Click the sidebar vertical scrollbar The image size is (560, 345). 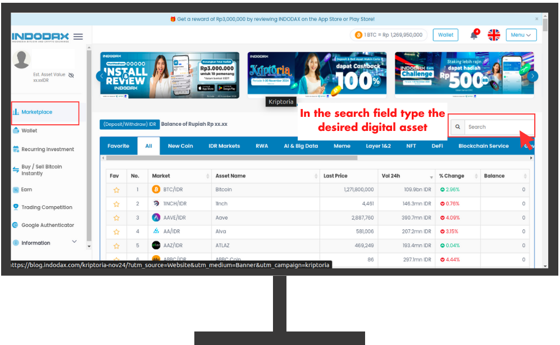[x=89, y=147]
